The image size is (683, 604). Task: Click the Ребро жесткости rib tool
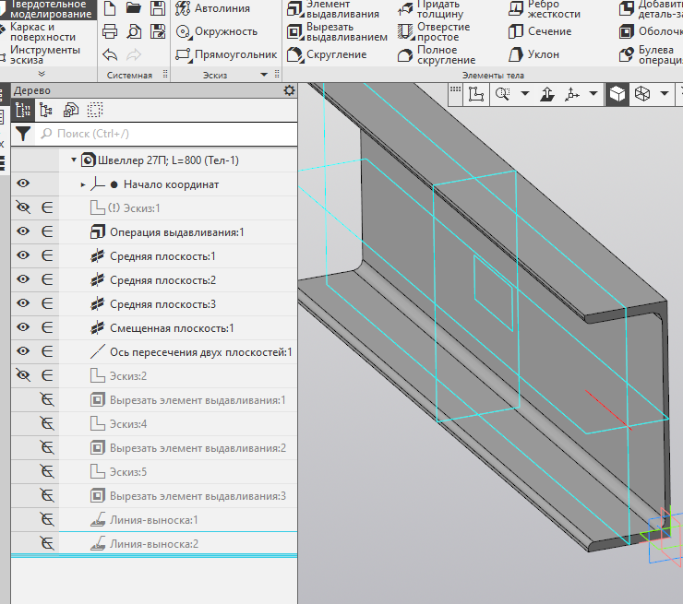point(545,8)
